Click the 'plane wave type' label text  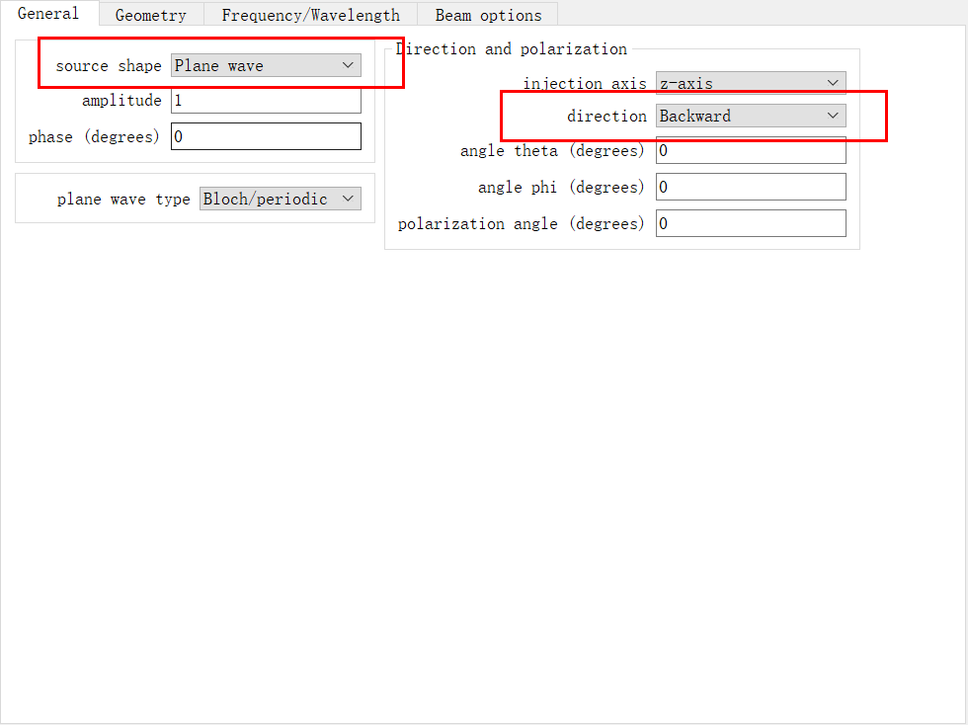coord(123,199)
